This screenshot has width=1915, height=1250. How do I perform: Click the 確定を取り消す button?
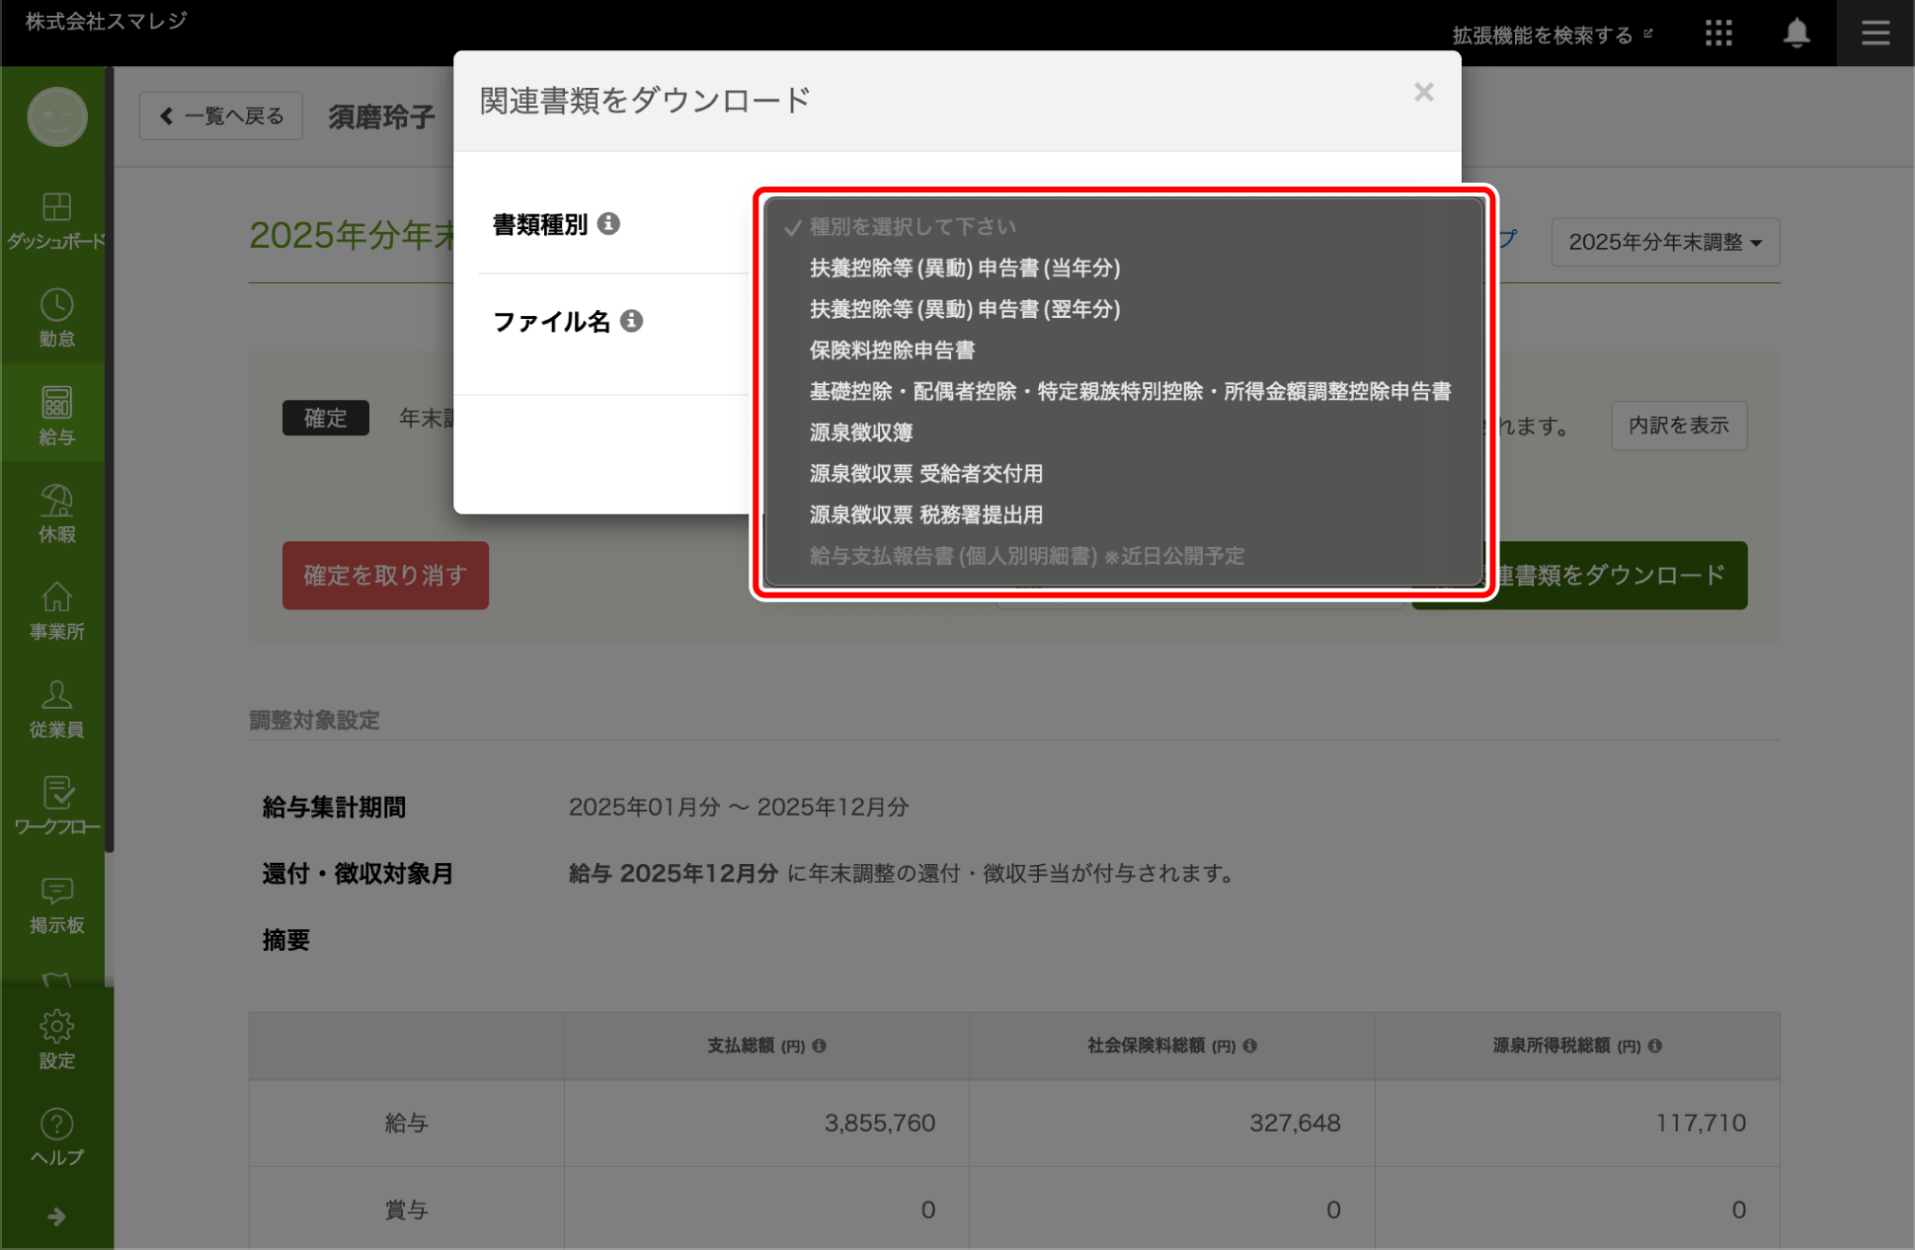[x=384, y=575]
